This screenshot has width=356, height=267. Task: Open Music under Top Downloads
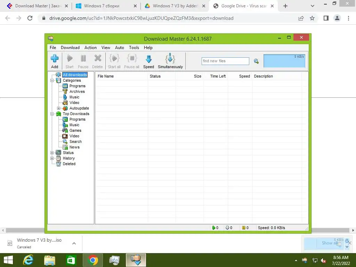[x=74, y=125]
